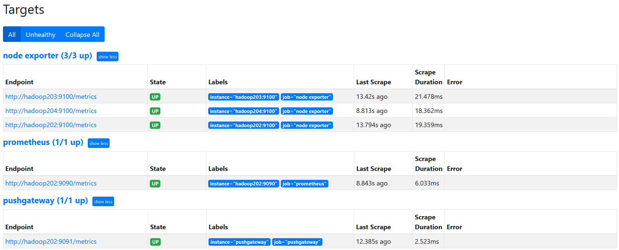Collapse node exporter group with show less
Screen dimensions: 619x250
coord(108,57)
